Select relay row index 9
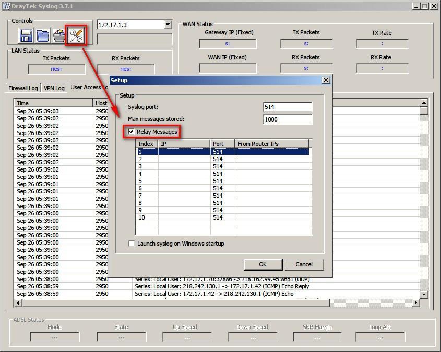The height and width of the screenshot is (352, 441). coord(222,210)
